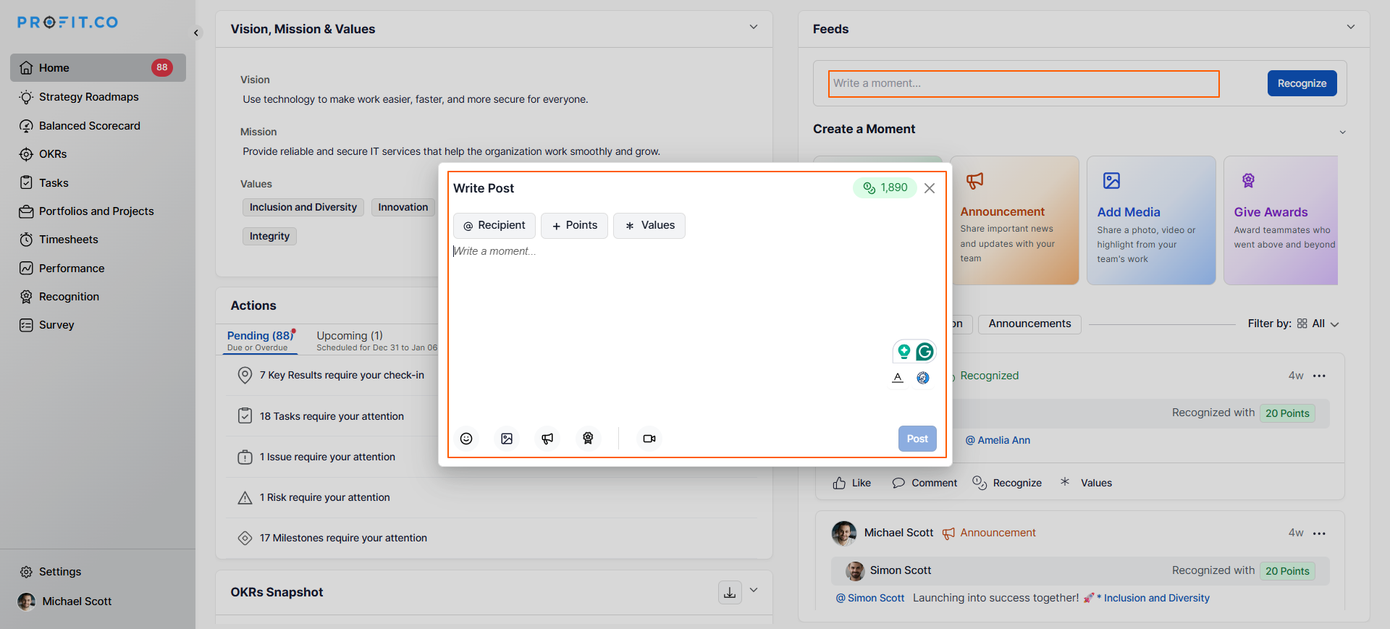Expand the OKRs Snapshot panel chevron
1390x629 pixels.
pos(754,590)
